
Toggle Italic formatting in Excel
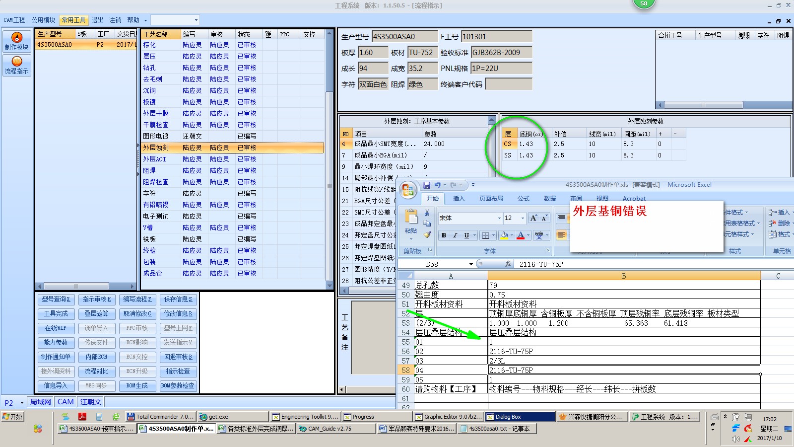click(x=455, y=235)
